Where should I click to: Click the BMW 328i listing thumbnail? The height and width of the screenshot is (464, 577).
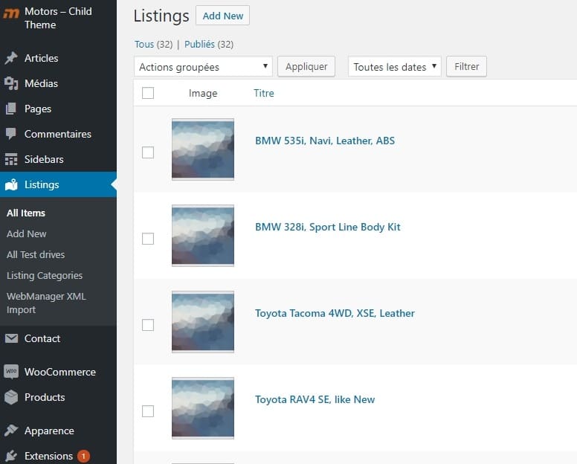click(203, 236)
